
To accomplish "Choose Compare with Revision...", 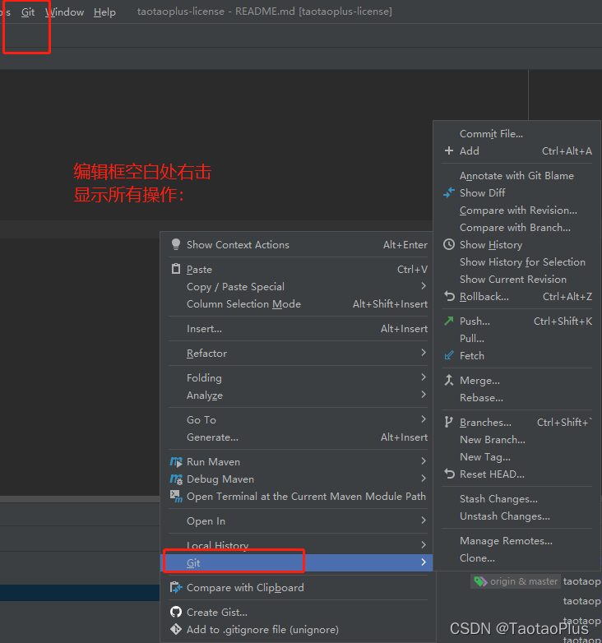I will click(x=516, y=210).
